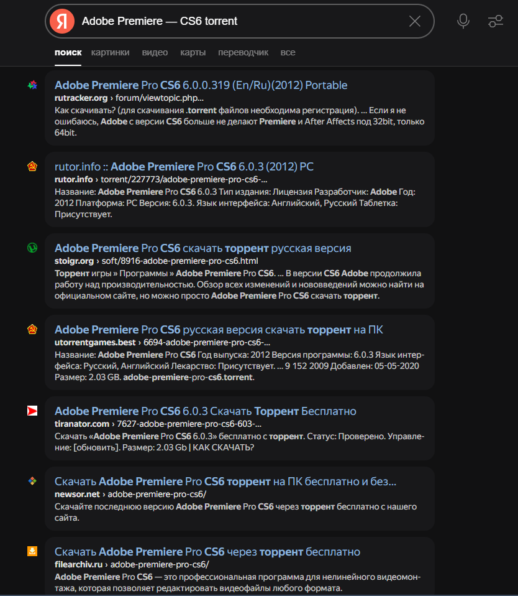Viewport: 518px width, 596px height.
Task: Click the Yandex logo in search bar
Action: pos(62,21)
